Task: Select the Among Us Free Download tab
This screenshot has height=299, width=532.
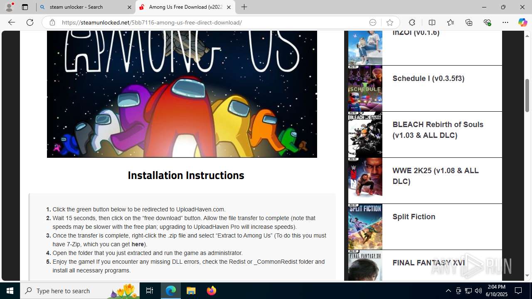Action: [x=185, y=7]
